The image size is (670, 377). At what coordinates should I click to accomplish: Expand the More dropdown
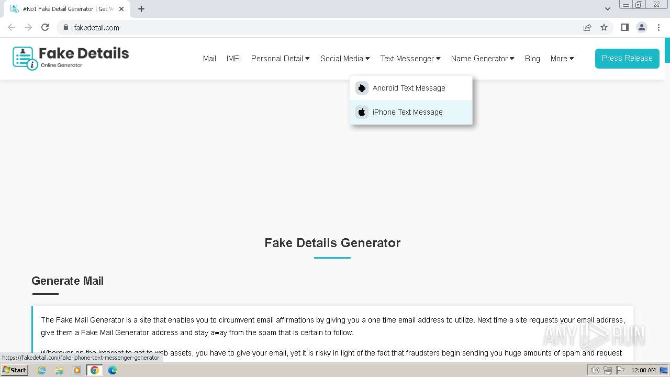click(562, 59)
